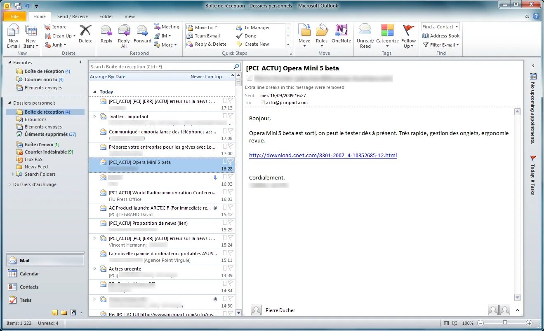This screenshot has width=544, height=331.
Task: Sort by Arrange By: Date header
Action: click(139, 77)
